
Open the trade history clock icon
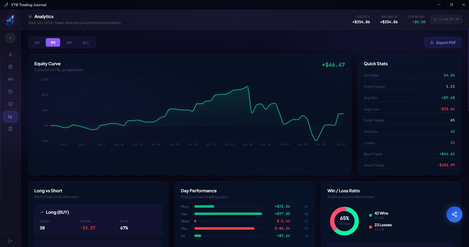pyautogui.click(x=10, y=92)
